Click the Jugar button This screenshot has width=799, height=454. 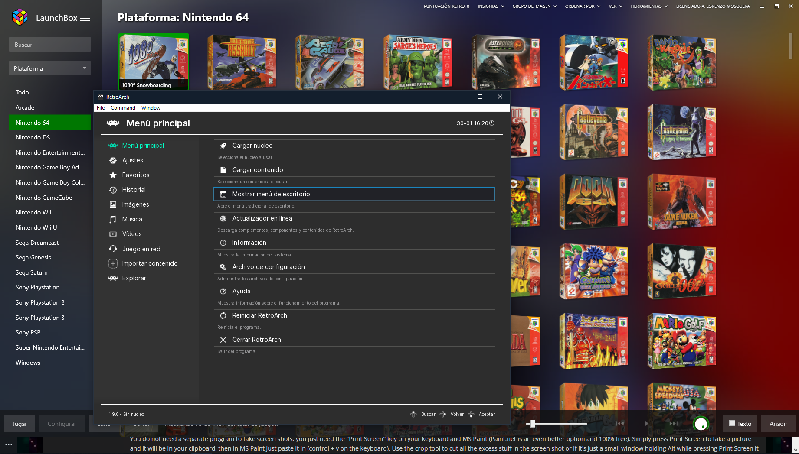click(20, 424)
